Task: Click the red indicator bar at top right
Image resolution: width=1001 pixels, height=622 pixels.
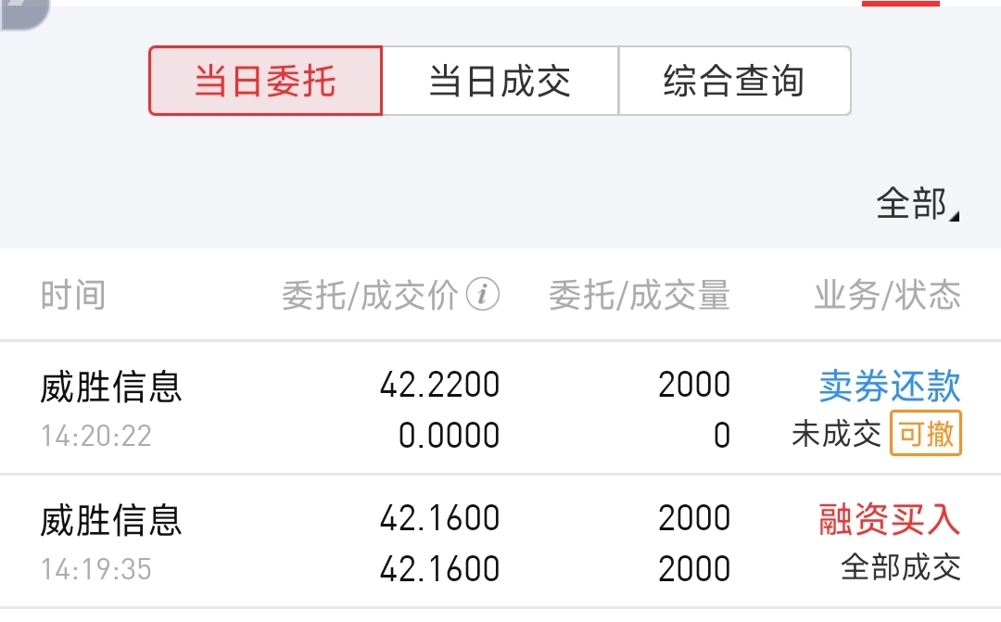Action: coord(900,3)
